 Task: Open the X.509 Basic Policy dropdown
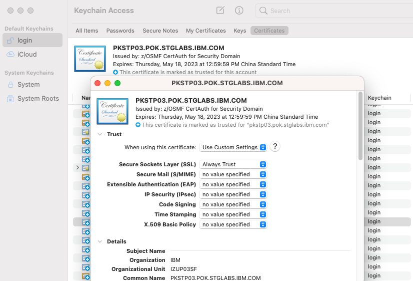coord(233,224)
